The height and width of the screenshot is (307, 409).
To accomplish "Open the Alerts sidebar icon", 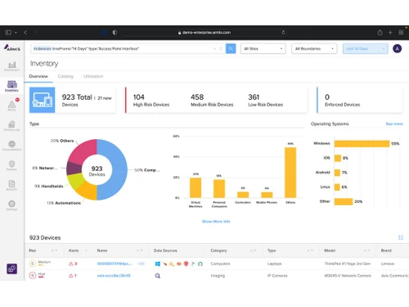I will coord(11,106).
